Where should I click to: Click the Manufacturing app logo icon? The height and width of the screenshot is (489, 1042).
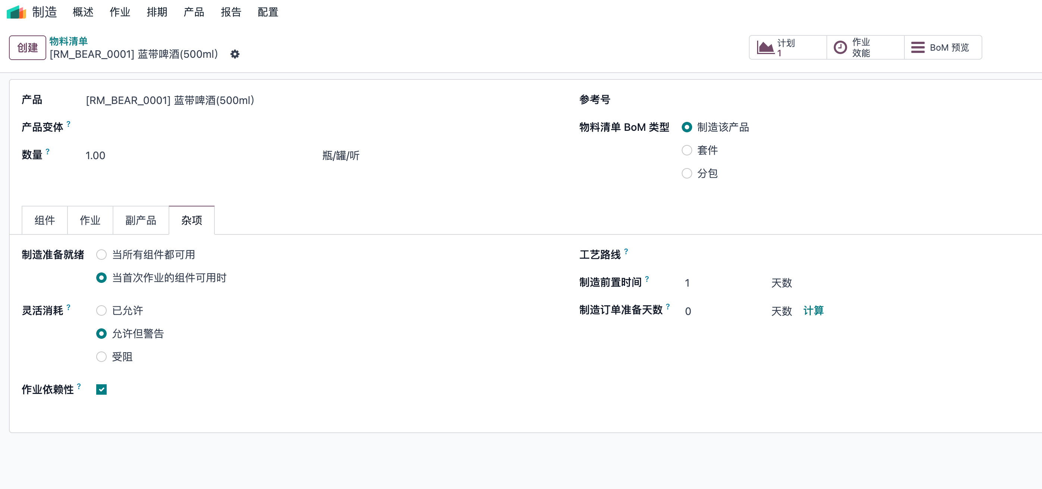point(16,12)
